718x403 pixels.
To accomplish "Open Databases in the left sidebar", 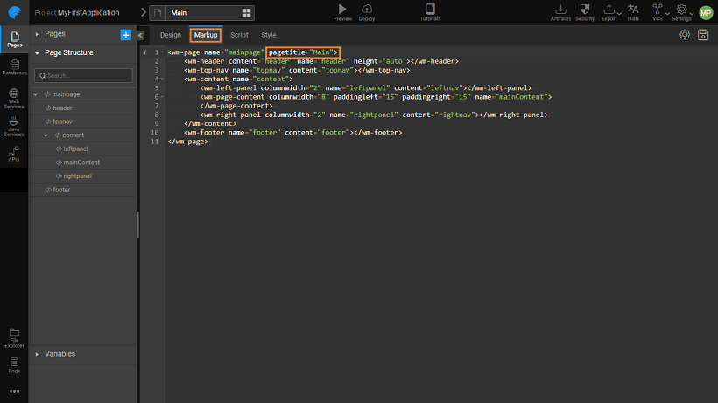I will tap(14, 66).
